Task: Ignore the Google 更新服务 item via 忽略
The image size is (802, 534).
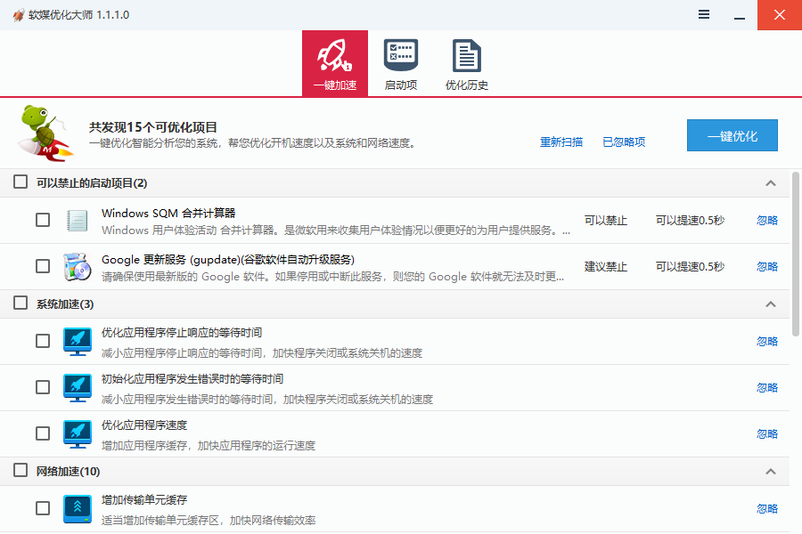Action: click(767, 266)
